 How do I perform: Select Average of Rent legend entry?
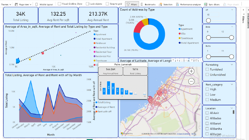(105, 107)
